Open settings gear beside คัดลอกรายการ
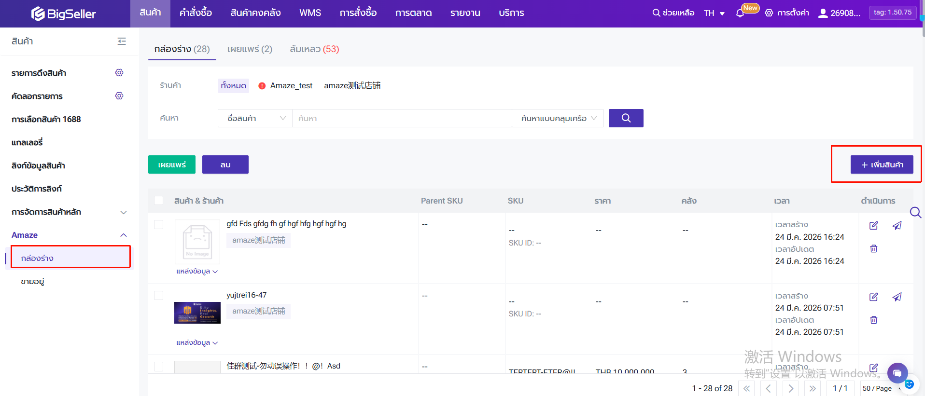Image resolution: width=925 pixels, height=396 pixels. click(x=119, y=96)
